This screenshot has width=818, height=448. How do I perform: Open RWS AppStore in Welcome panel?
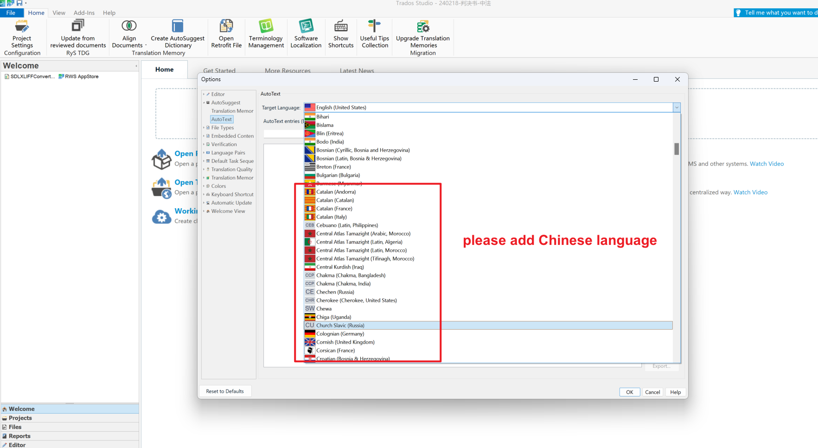(x=78, y=77)
